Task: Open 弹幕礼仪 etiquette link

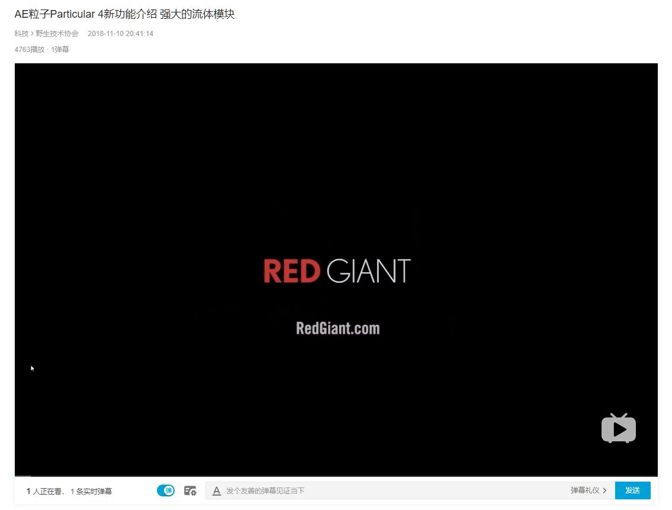Action: point(584,490)
